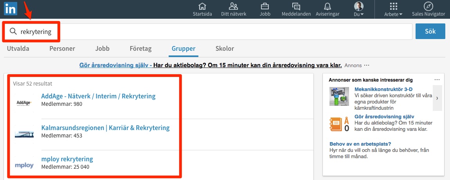Click the search magnifier icon
The height and width of the screenshot is (180, 450).
[13, 32]
